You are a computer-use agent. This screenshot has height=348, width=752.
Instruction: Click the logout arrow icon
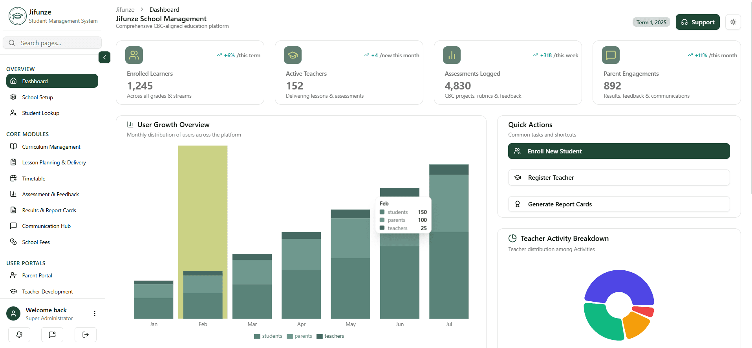tap(85, 335)
